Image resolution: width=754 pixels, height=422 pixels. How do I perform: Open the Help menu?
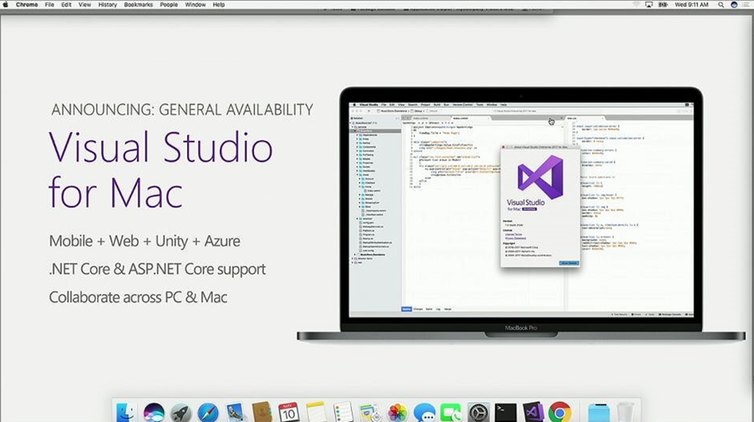[x=219, y=4]
